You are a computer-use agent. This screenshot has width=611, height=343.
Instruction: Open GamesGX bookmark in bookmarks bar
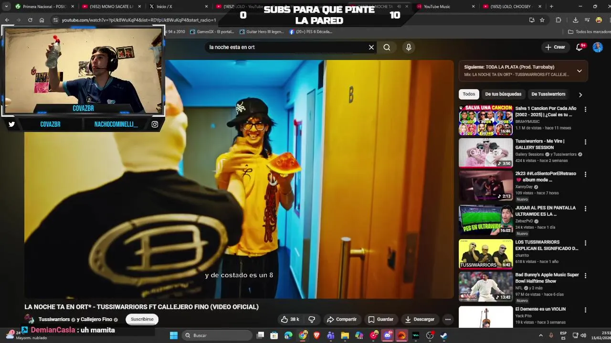click(212, 32)
